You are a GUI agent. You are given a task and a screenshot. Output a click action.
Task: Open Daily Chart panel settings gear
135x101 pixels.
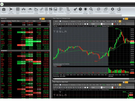tap(124, 82)
